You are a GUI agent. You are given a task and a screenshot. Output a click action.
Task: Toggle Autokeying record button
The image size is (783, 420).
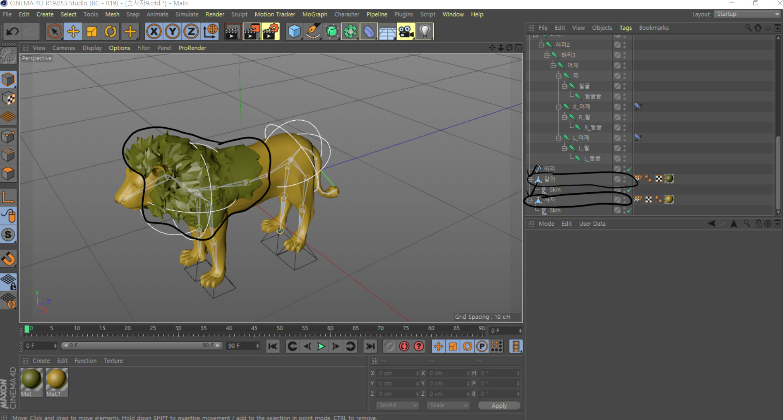[x=404, y=346]
